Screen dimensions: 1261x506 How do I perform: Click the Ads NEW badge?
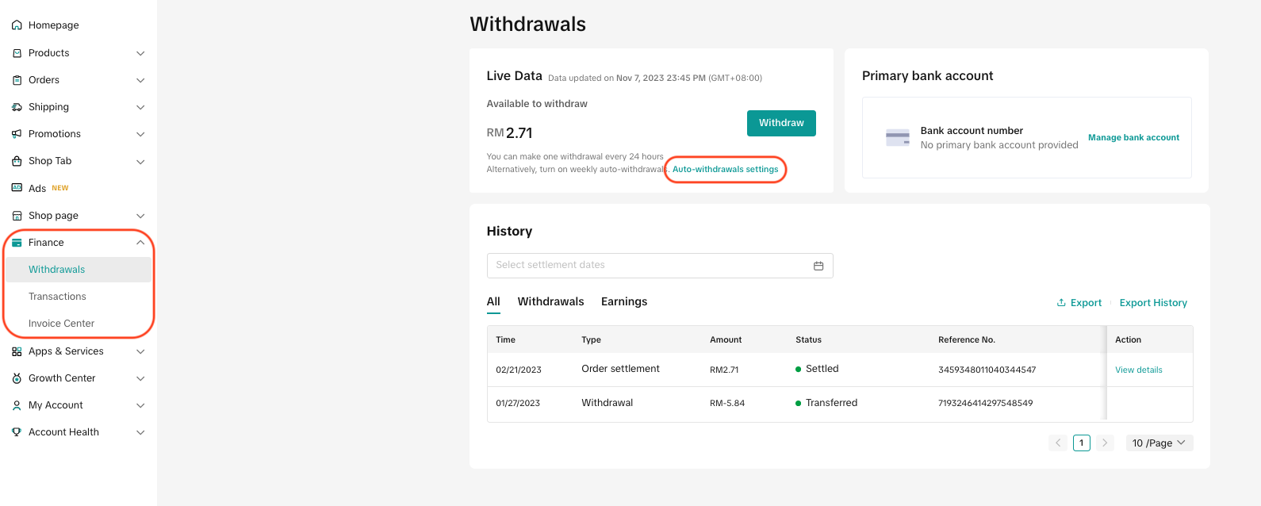60,188
